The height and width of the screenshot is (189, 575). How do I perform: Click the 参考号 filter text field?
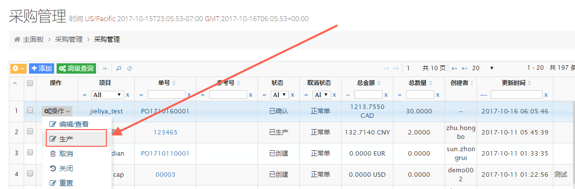click(x=228, y=95)
